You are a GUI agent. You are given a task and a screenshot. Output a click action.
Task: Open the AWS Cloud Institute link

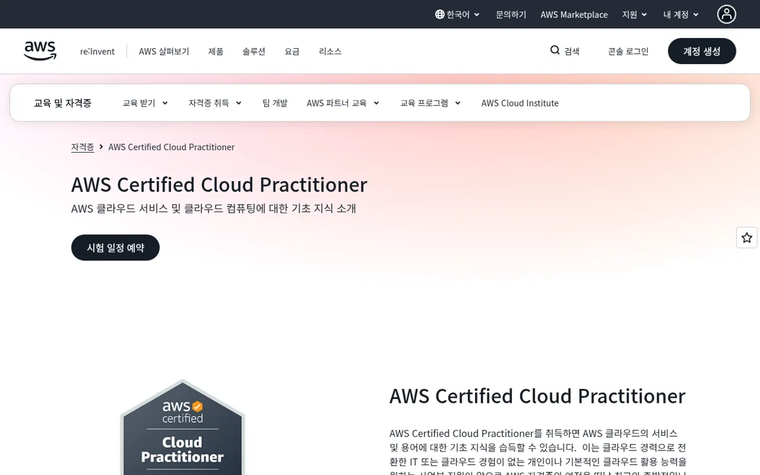point(520,103)
